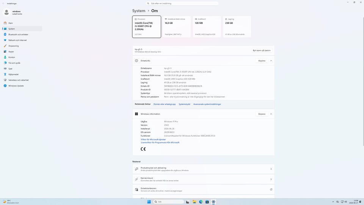Open the Systemskydd link

point(184,104)
